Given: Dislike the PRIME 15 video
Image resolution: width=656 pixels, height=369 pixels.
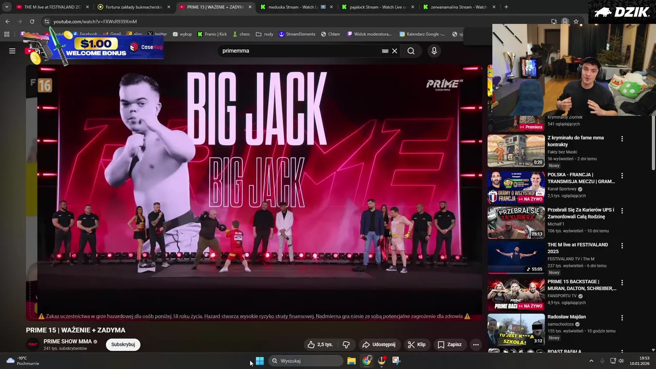Looking at the screenshot, I should pos(346,344).
